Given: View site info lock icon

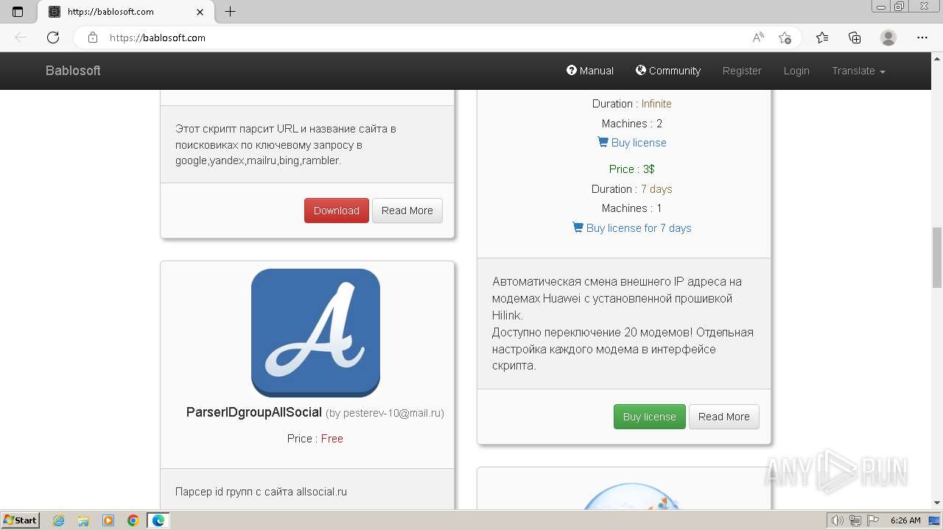Looking at the screenshot, I should tap(92, 38).
